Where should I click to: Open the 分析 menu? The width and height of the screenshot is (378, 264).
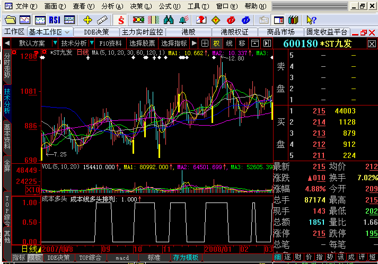[x=112, y=6]
